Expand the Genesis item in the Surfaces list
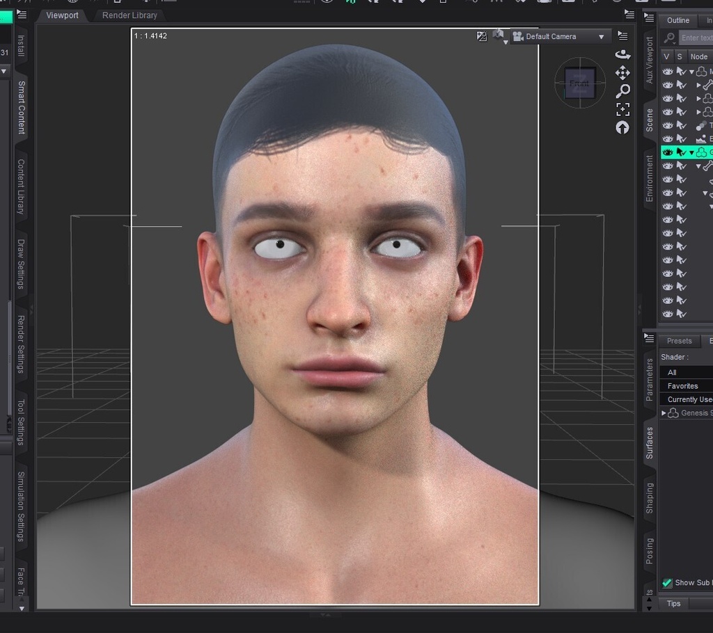 pyautogui.click(x=664, y=413)
